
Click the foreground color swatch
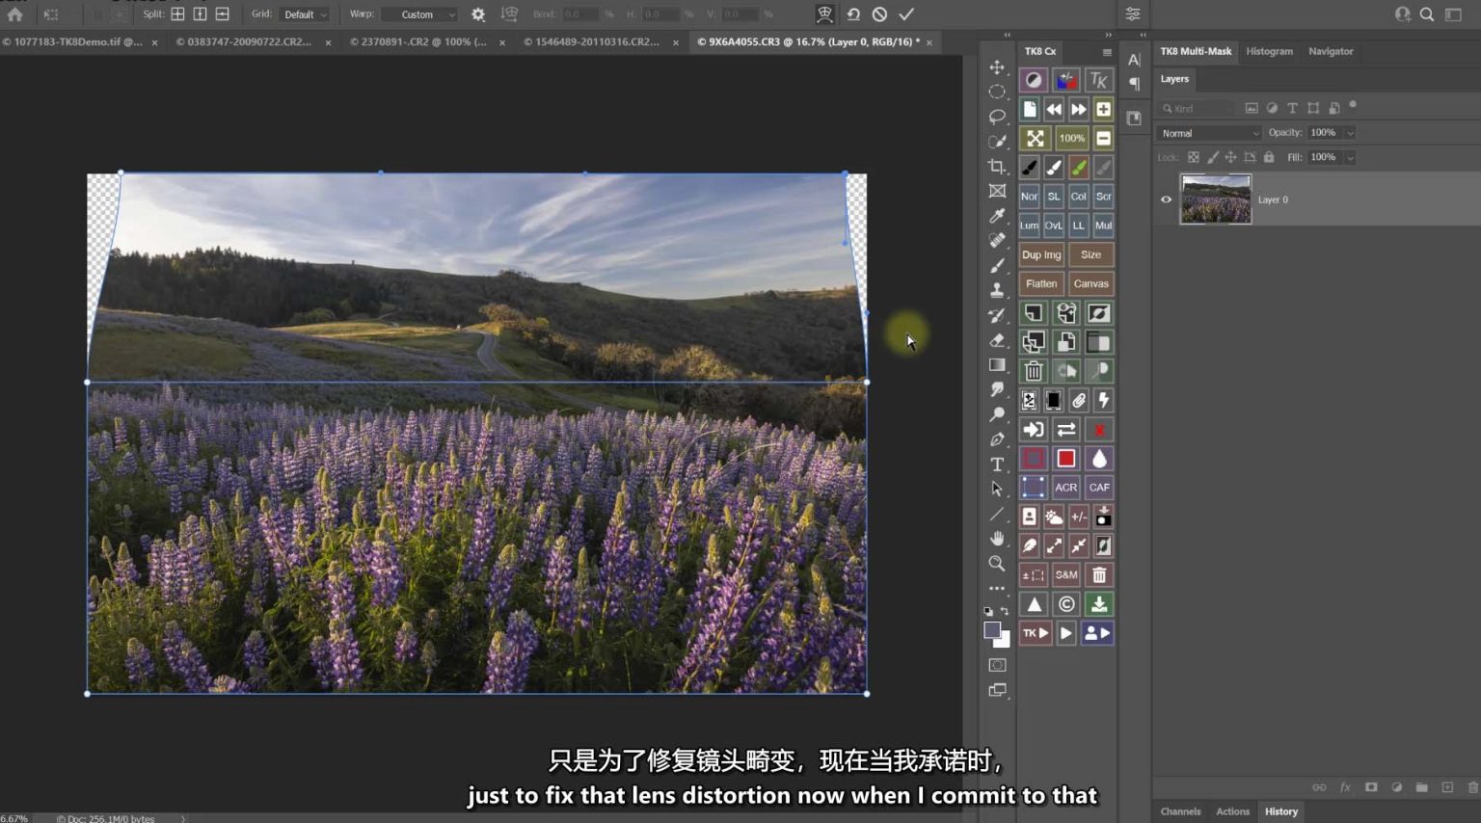(x=991, y=630)
